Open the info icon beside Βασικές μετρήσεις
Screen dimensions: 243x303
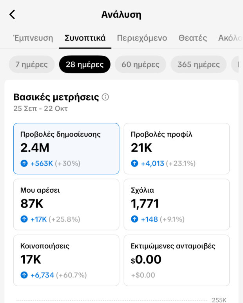pos(105,97)
